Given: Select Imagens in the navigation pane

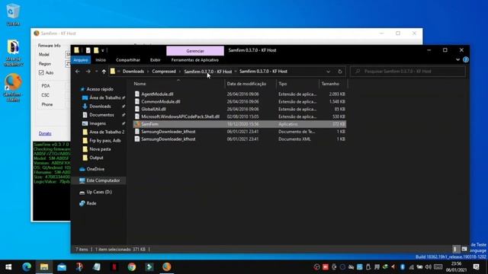Looking at the screenshot, I should click(x=98, y=123).
